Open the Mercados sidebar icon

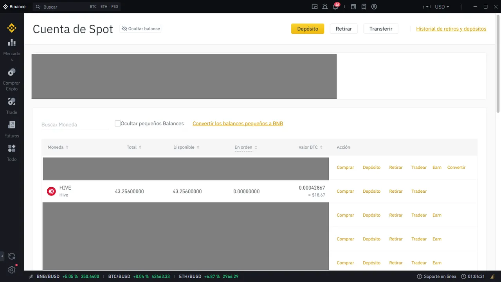coord(12,43)
